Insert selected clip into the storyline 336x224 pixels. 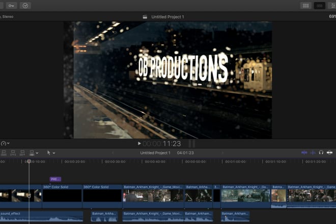[13, 153]
